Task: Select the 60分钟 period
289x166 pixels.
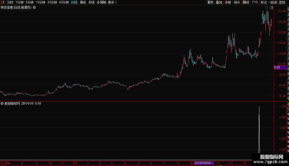Action: point(64,2)
